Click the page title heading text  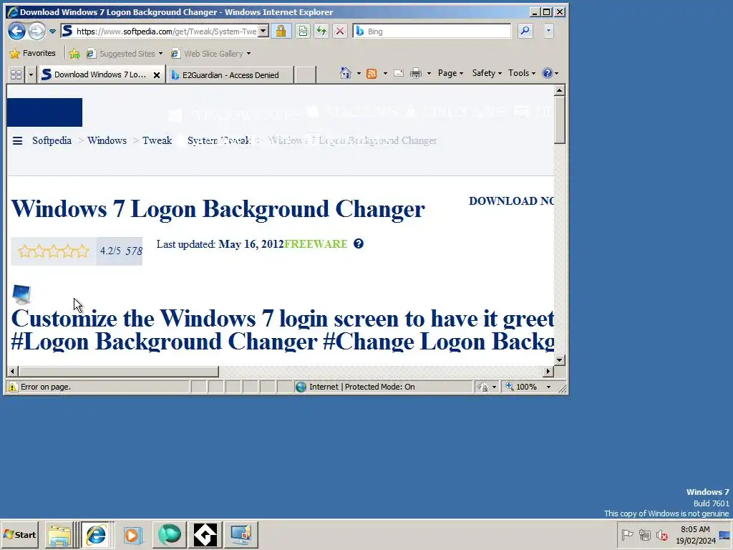(218, 208)
